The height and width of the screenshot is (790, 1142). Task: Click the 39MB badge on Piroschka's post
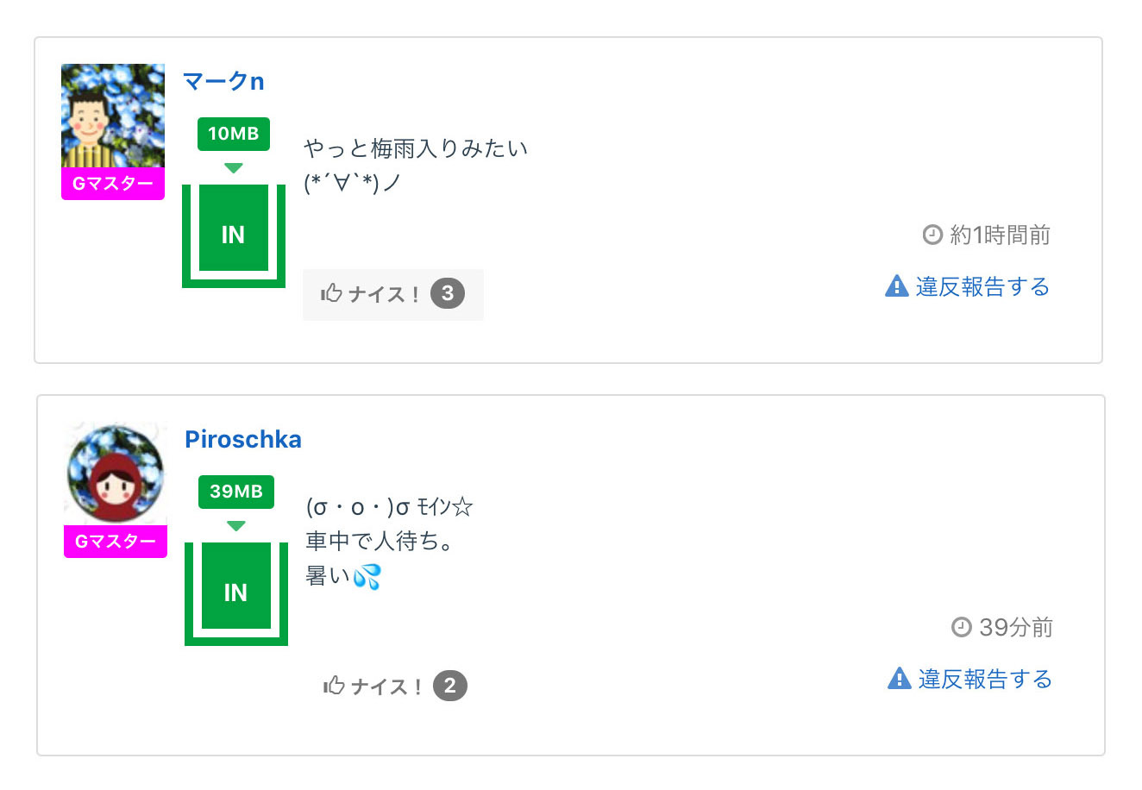[x=235, y=492]
